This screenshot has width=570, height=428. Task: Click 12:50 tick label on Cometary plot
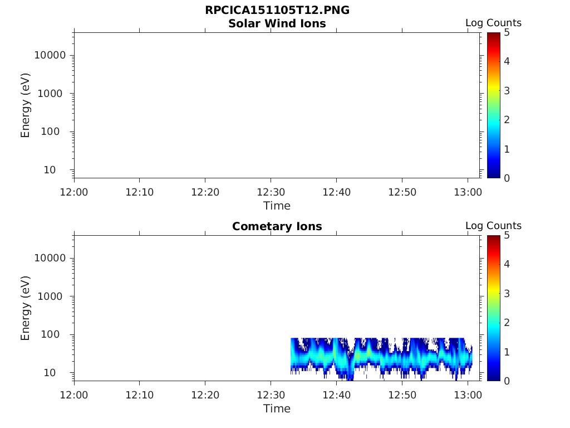coord(402,395)
